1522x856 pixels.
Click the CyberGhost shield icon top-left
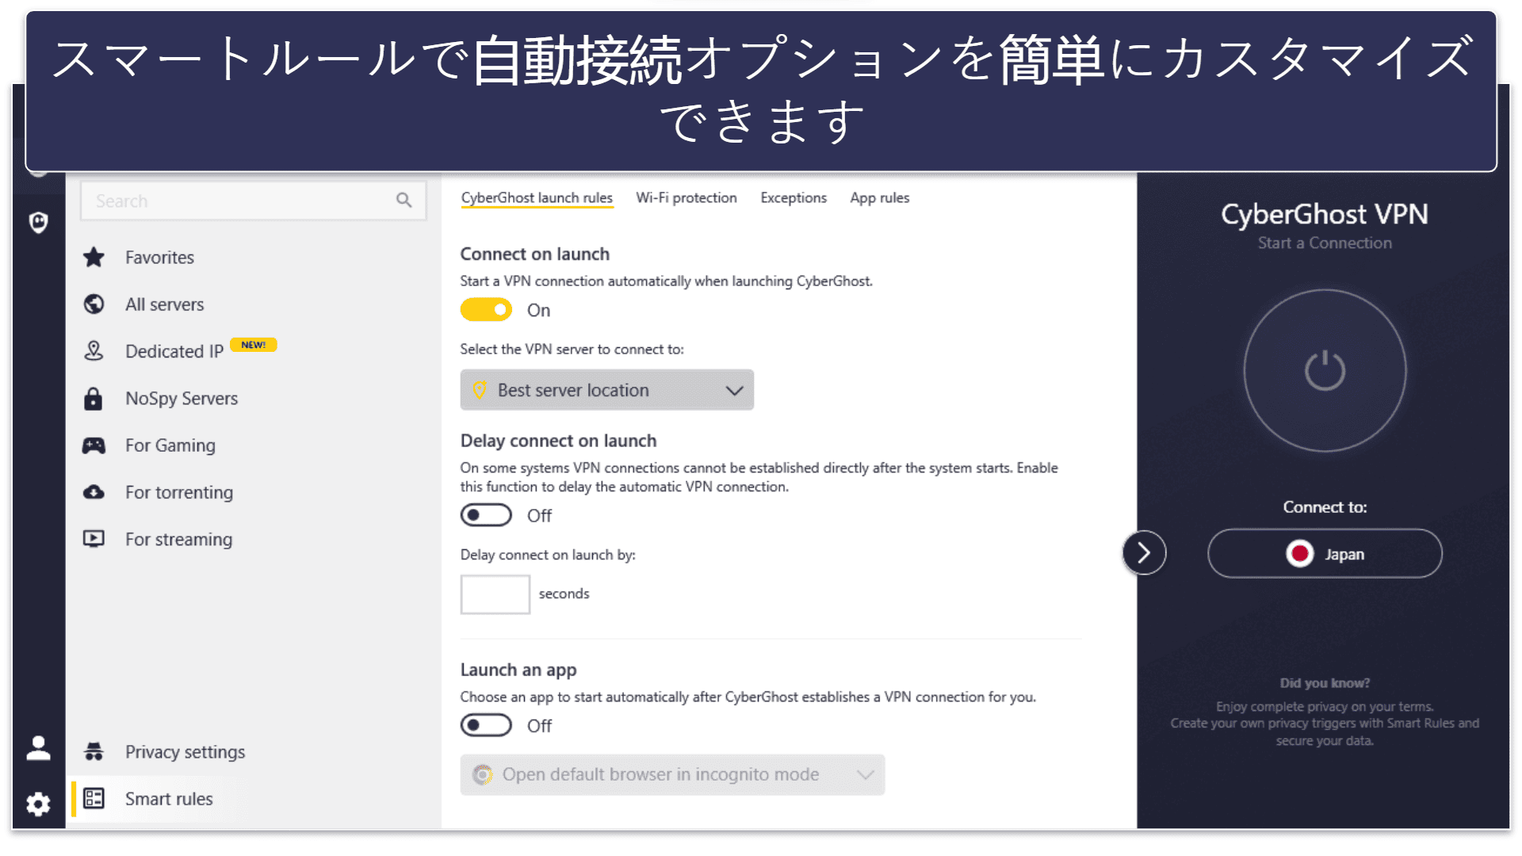[37, 222]
